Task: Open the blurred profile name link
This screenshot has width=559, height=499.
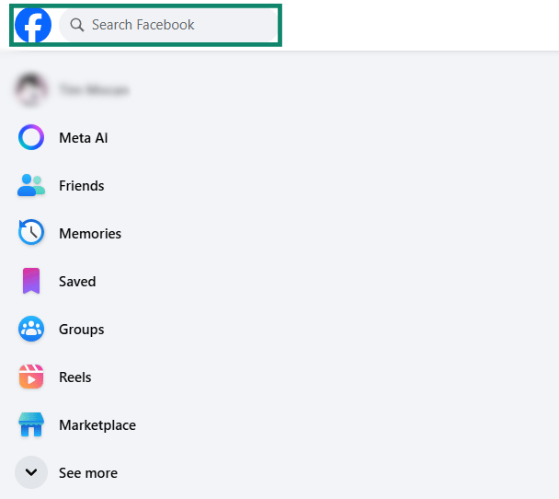Action: click(x=94, y=89)
